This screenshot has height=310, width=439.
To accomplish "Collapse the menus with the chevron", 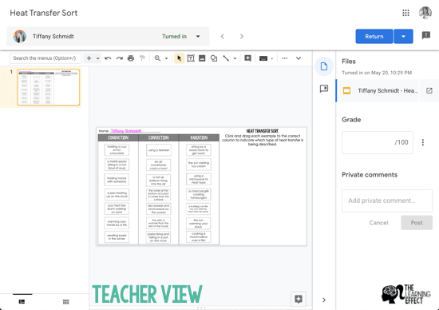I will tap(299, 58).
